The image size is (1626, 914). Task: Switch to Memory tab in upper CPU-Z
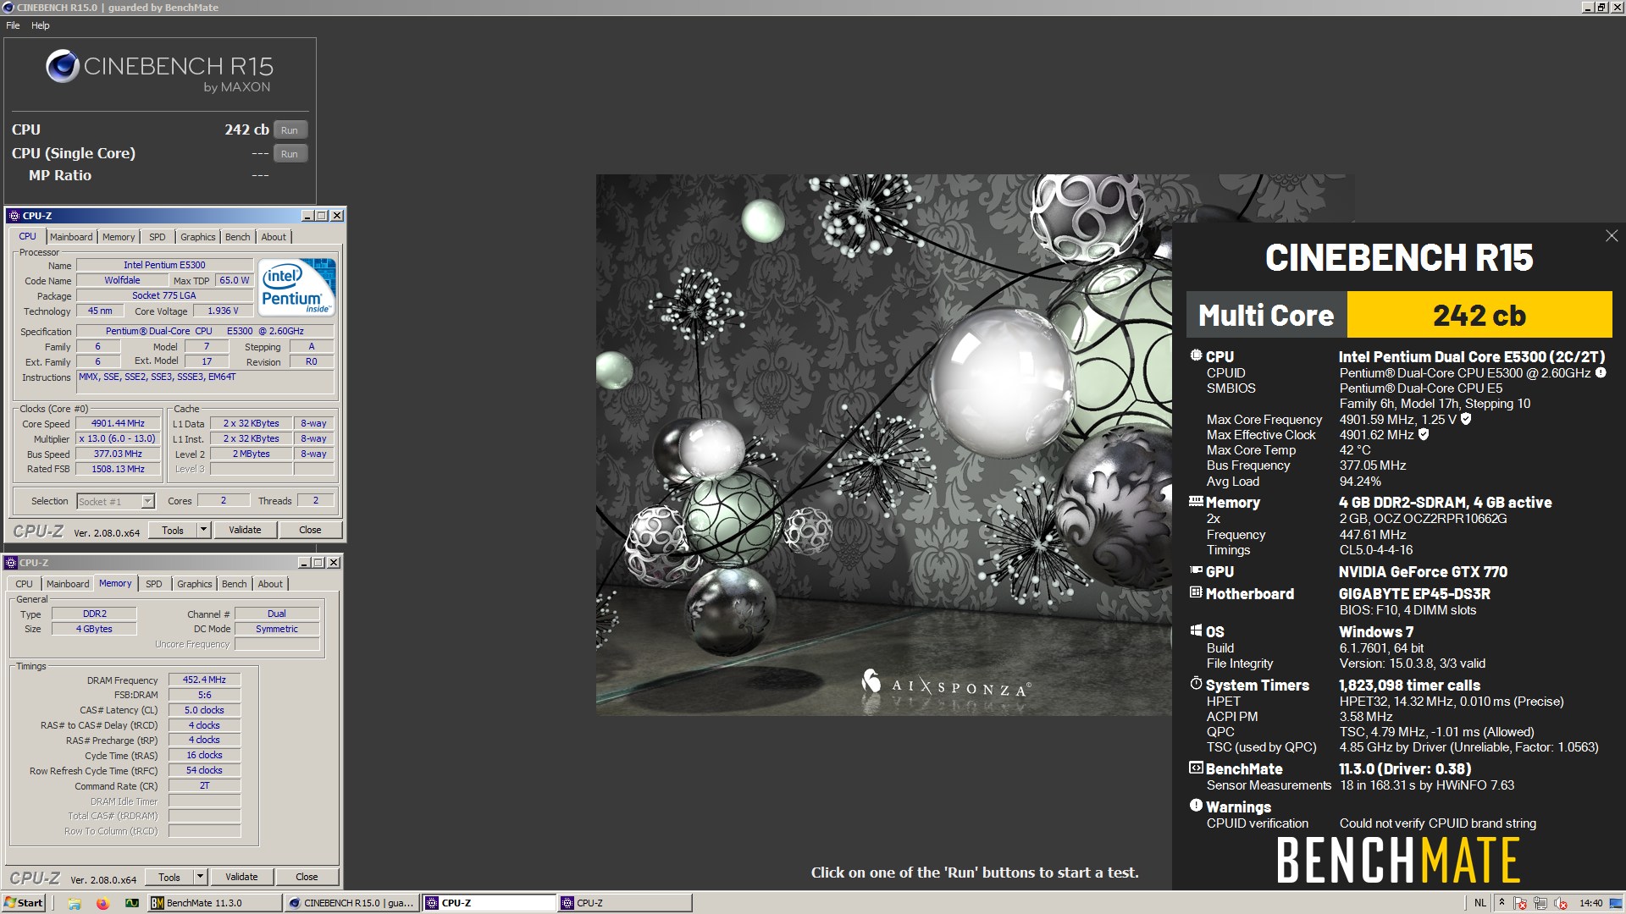click(119, 237)
